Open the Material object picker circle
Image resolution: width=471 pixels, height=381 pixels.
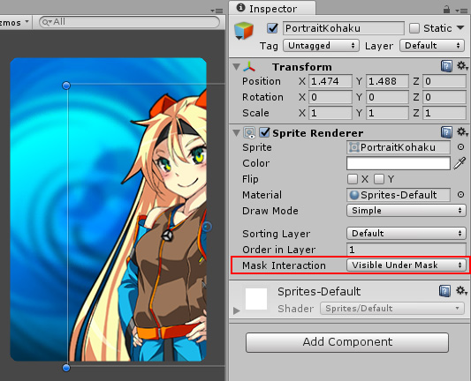[x=460, y=195]
